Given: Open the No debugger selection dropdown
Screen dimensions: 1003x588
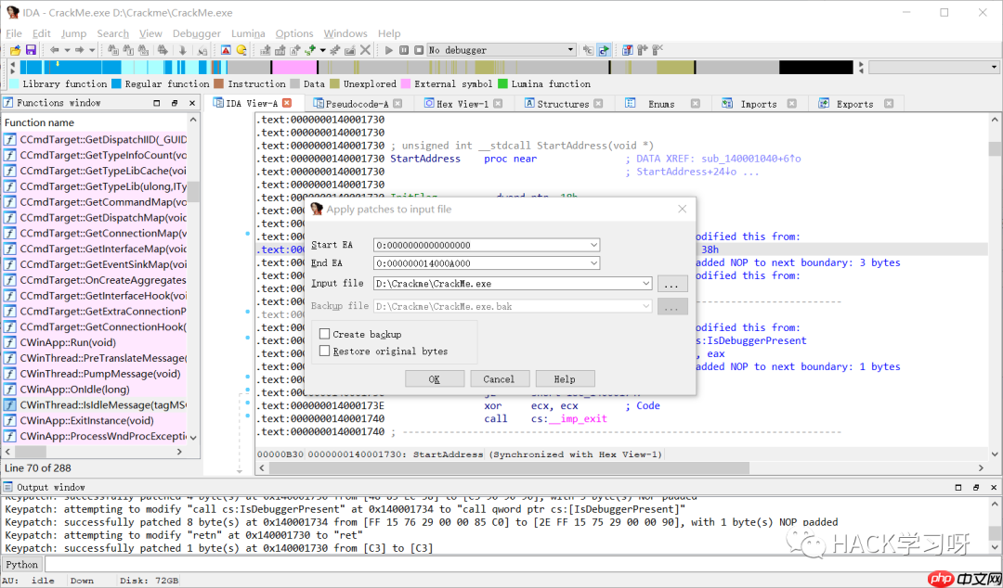Looking at the screenshot, I should pyautogui.click(x=570, y=50).
